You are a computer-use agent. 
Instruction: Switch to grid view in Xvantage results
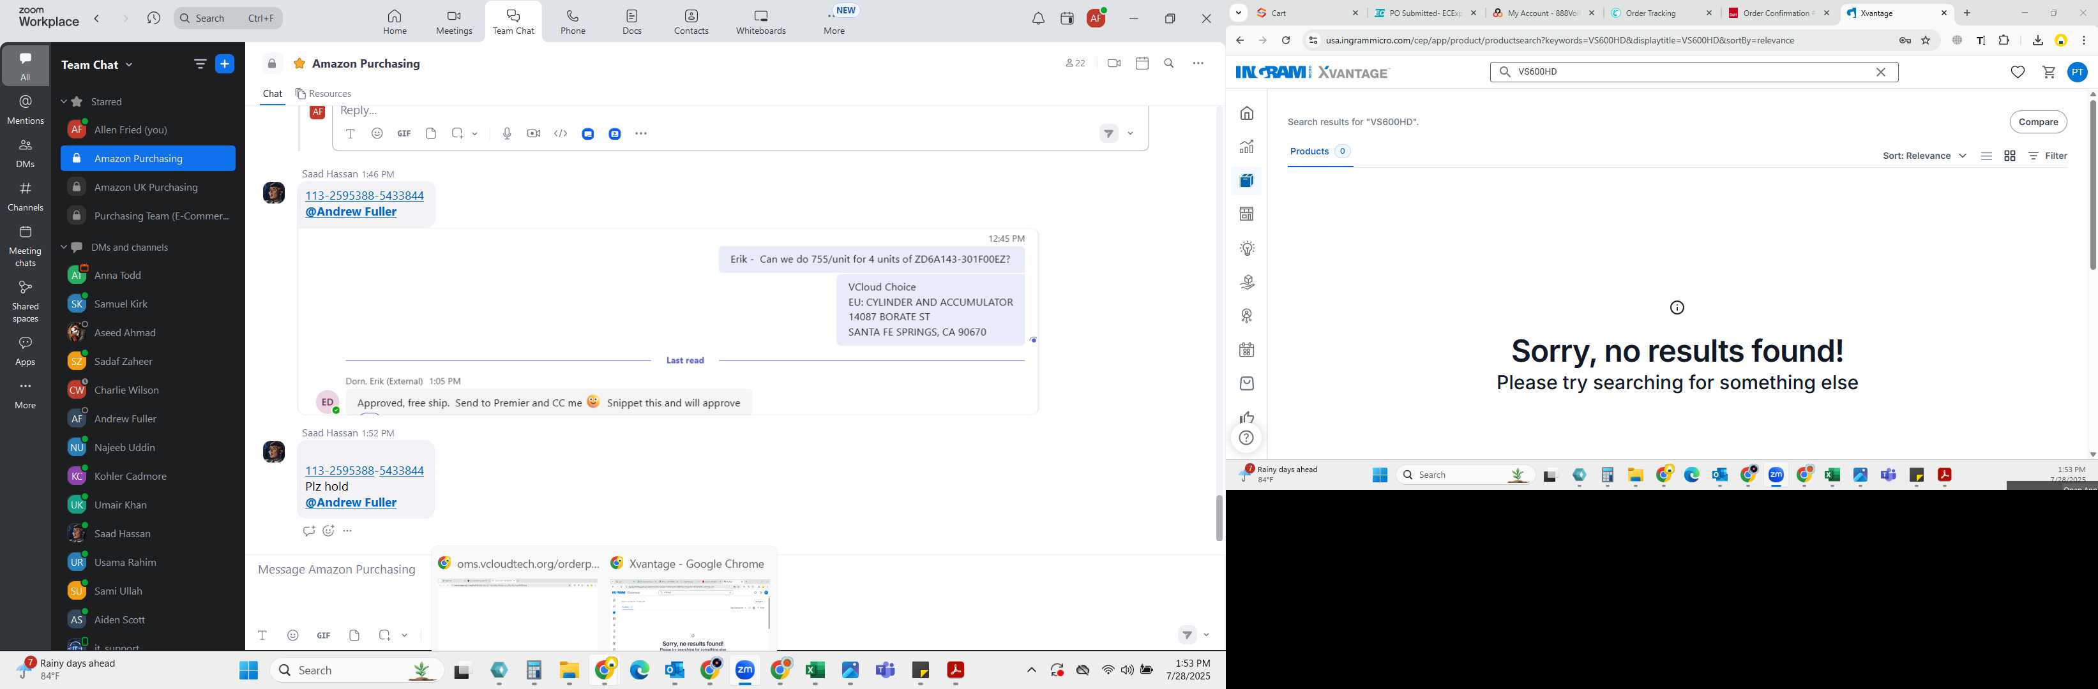coord(2009,156)
